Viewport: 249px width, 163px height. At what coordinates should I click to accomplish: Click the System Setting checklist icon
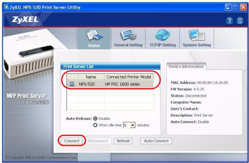197,35
